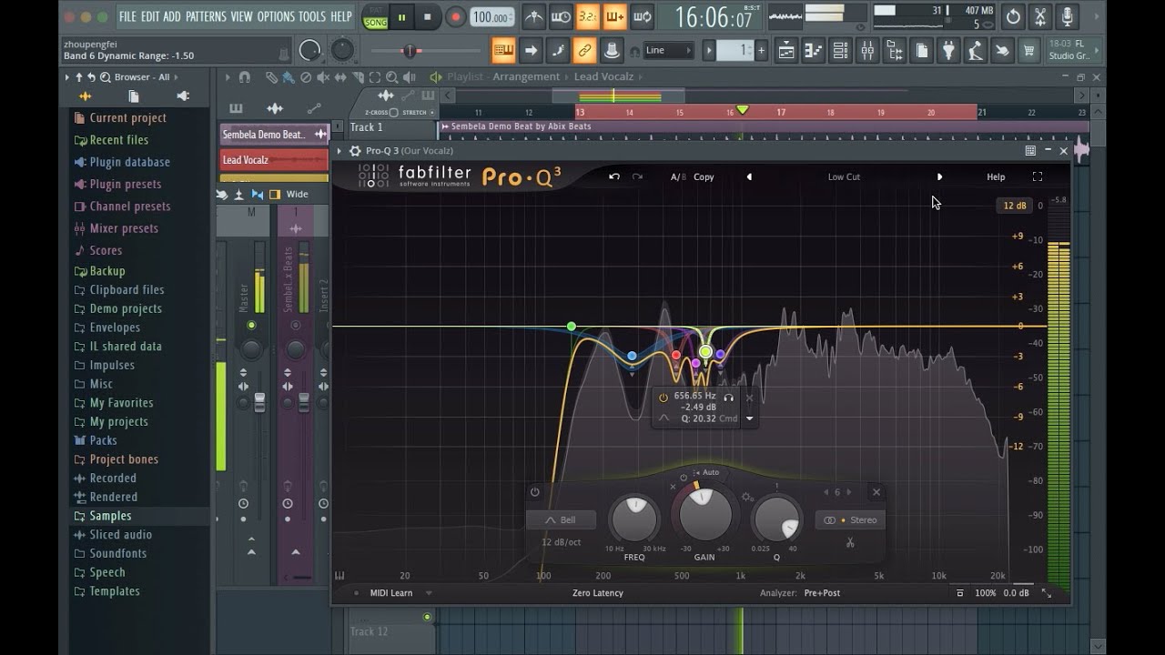
Task: Click the Pro-Q 3 Help button
Action: tap(996, 176)
